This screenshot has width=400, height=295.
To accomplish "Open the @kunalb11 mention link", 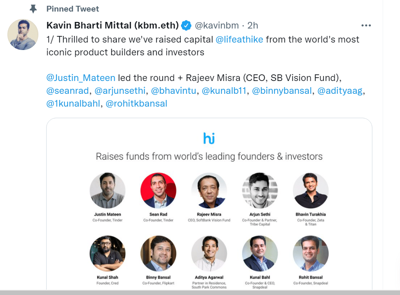I will 224,90.
